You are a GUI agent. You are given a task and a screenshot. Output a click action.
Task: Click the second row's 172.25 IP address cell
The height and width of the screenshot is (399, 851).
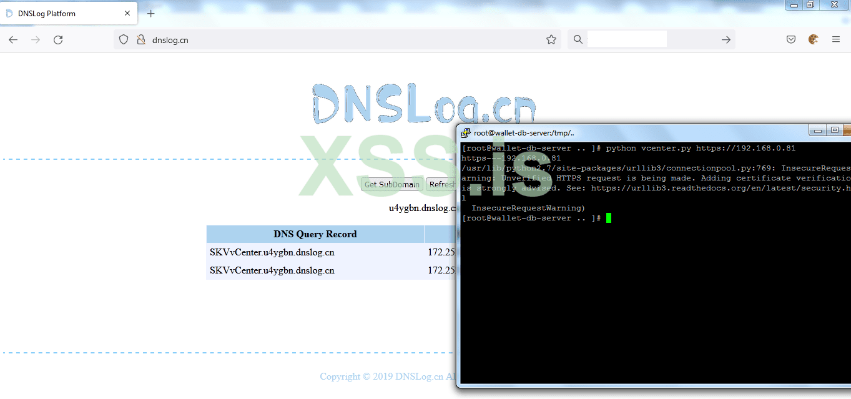(441, 270)
